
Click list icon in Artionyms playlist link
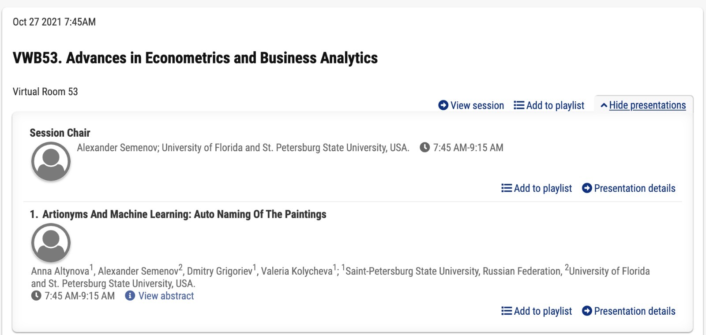click(507, 311)
